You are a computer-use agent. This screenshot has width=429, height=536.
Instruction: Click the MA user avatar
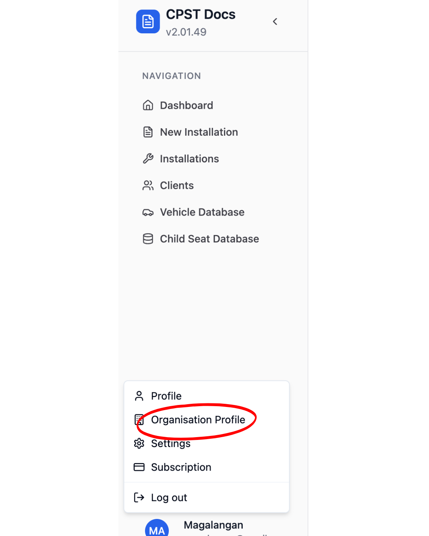pyautogui.click(x=157, y=529)
